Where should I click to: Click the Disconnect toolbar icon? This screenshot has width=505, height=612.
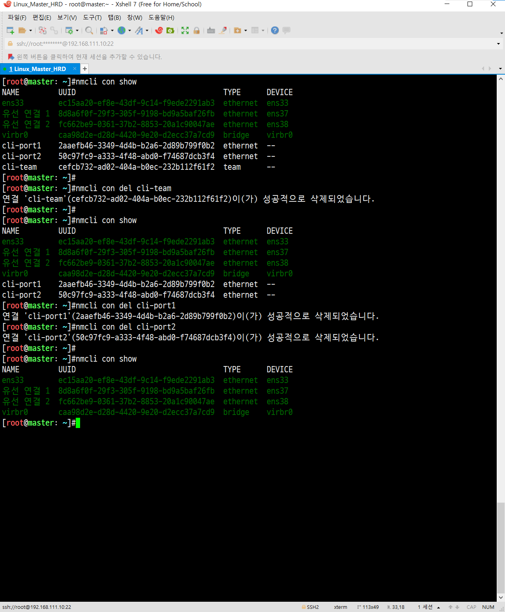(x=43, y=30)
